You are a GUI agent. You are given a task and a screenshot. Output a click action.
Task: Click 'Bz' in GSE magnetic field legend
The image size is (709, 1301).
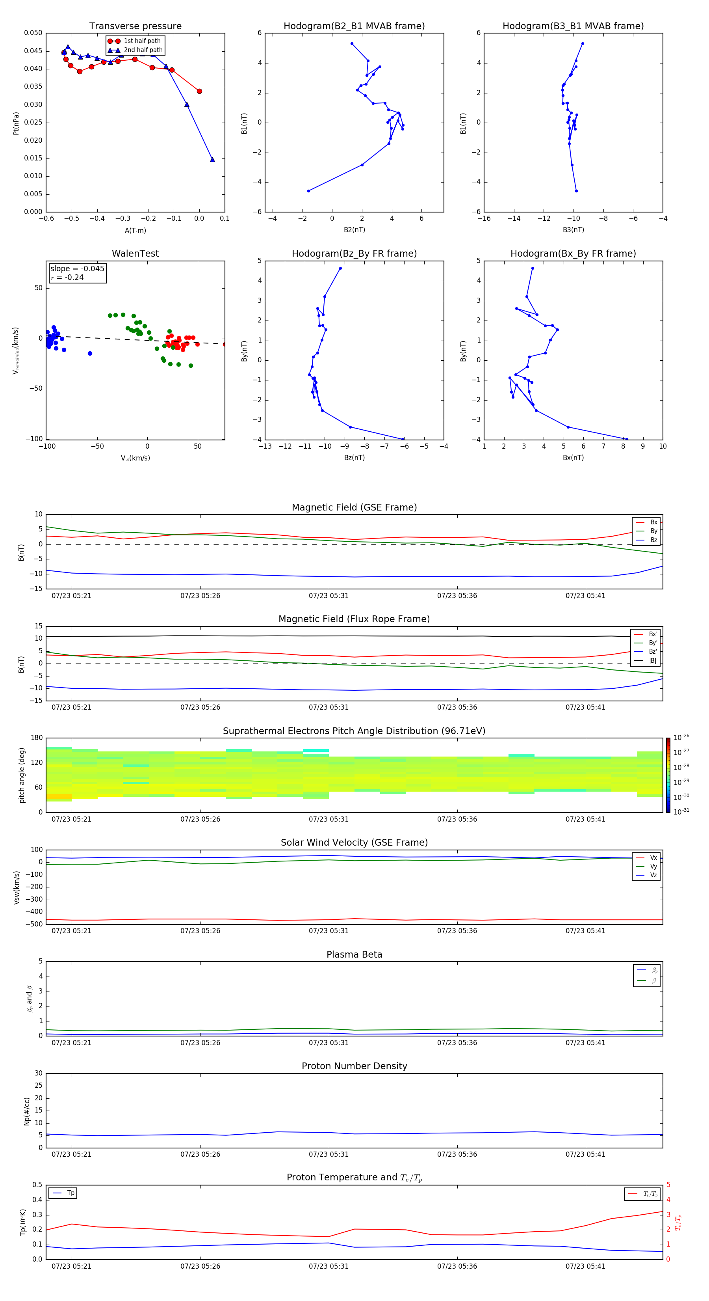click(x=653, y=540)
